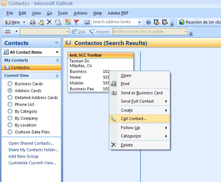
Task: Open the Actions menu
Action: 81,13
